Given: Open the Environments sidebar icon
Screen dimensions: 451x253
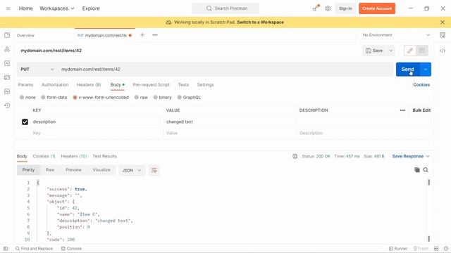Looking at the screenshot, I should point(7,63).
